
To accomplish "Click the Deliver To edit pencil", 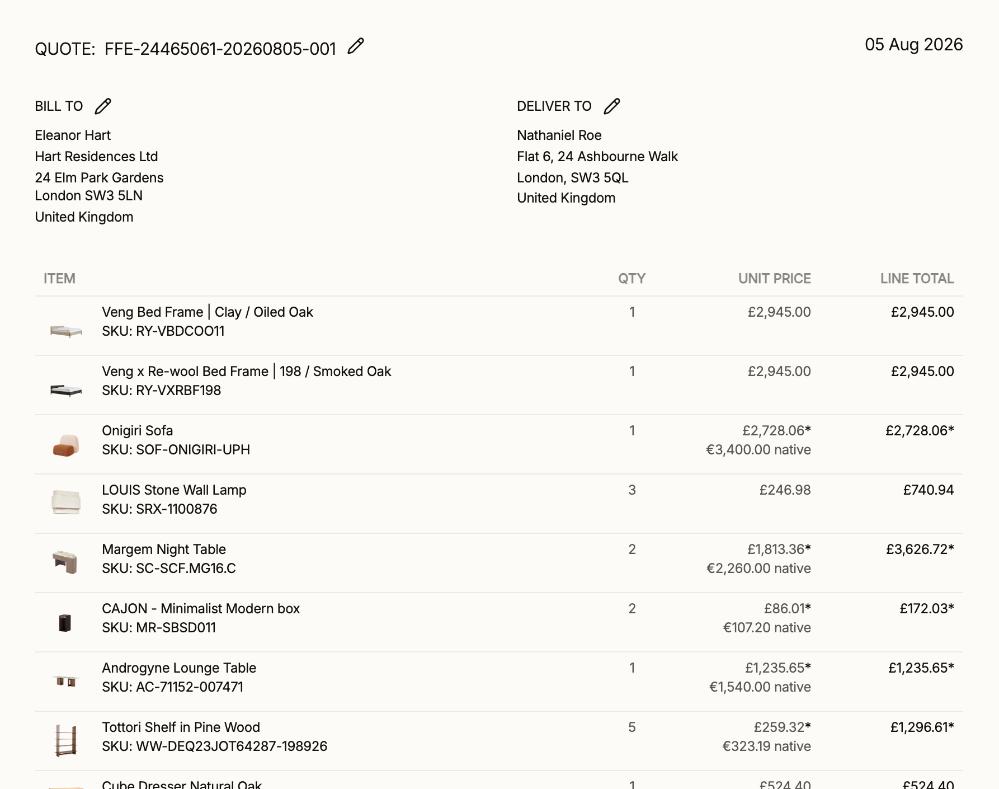I will [612, 106].
